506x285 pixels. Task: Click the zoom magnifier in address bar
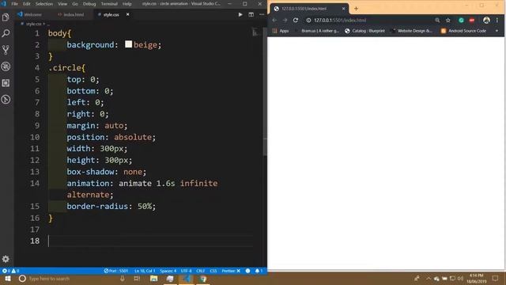click(x=437, y=20)
